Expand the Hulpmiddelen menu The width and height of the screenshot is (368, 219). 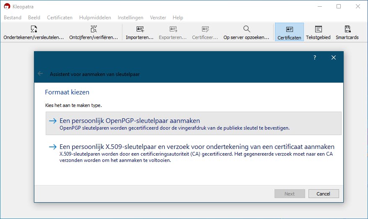click(95, 18)
